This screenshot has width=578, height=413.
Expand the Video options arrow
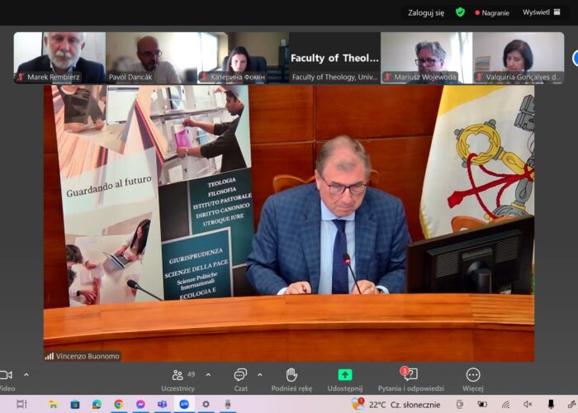(26, 374)
